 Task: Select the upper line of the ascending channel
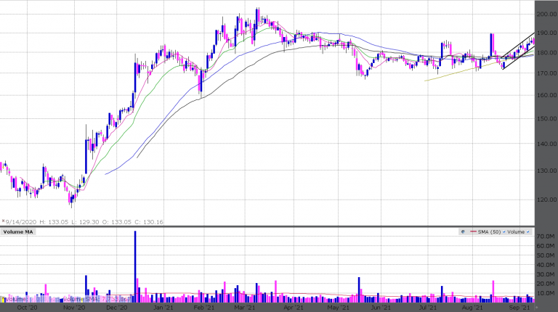click(518, 45)
